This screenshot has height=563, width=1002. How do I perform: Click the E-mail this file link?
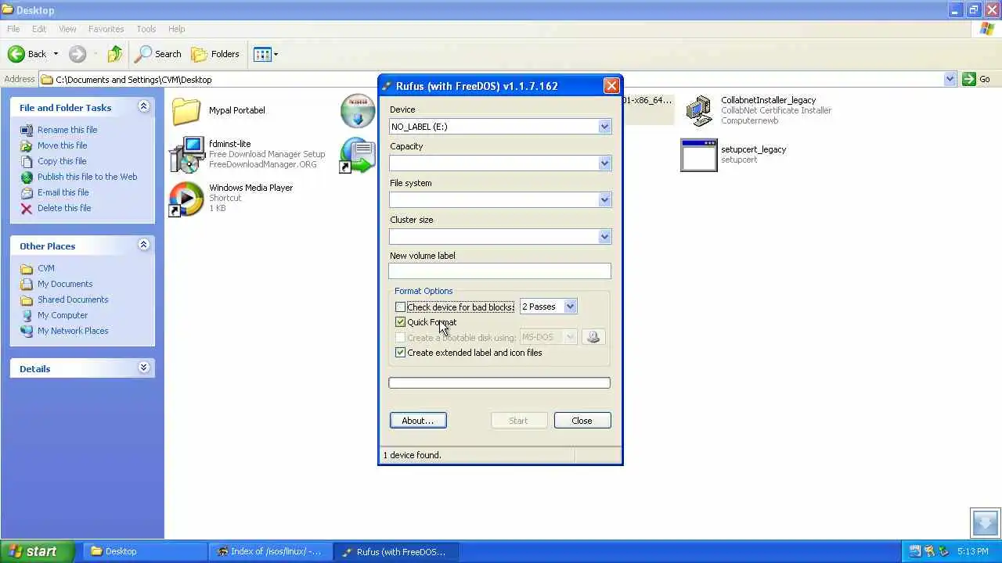63,192
